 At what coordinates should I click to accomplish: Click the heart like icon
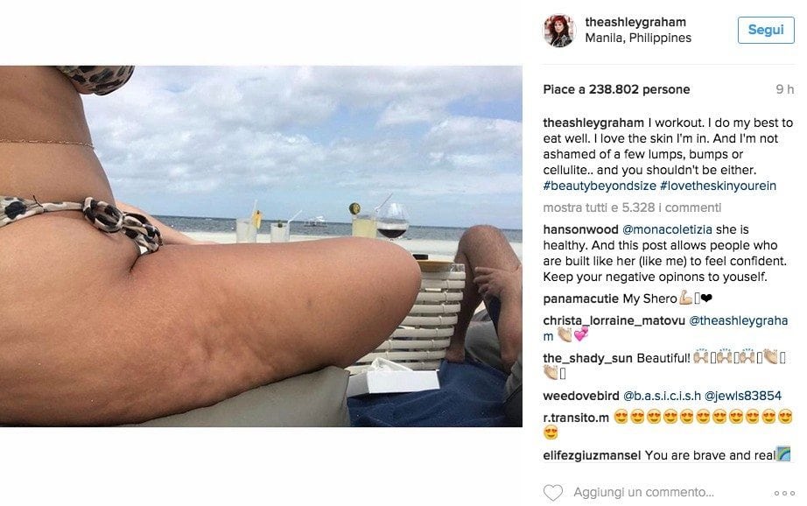(x=553, y=493)
